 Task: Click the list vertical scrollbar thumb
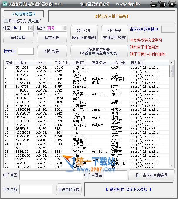coord(172,71)
